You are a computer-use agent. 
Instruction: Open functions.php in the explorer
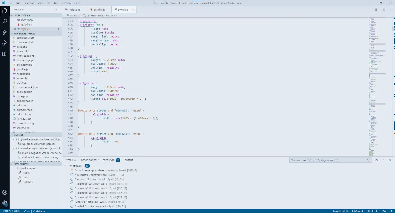point(25,60)
